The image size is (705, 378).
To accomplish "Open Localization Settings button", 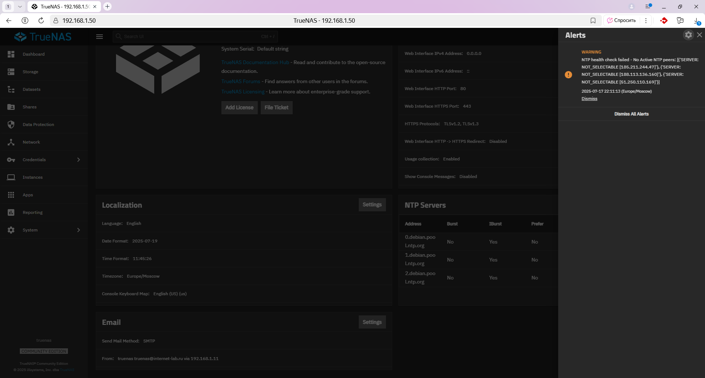I will coord(372,205).
